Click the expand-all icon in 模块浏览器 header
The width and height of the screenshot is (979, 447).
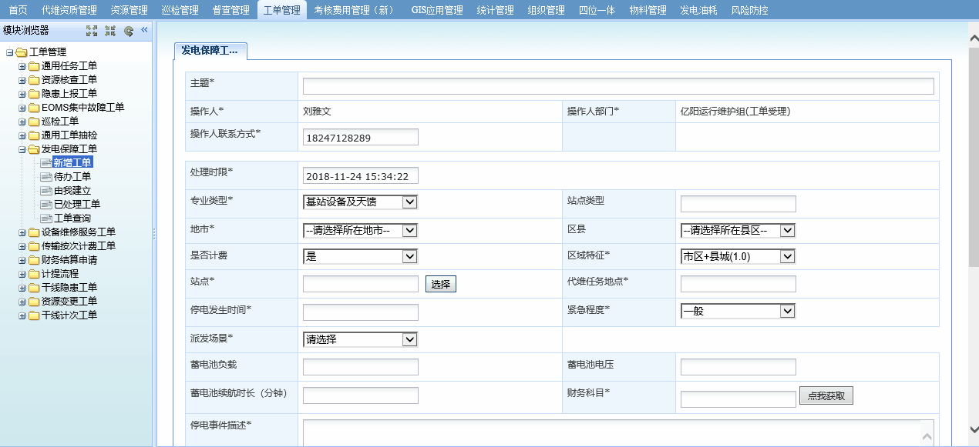(x=92, y=31)
